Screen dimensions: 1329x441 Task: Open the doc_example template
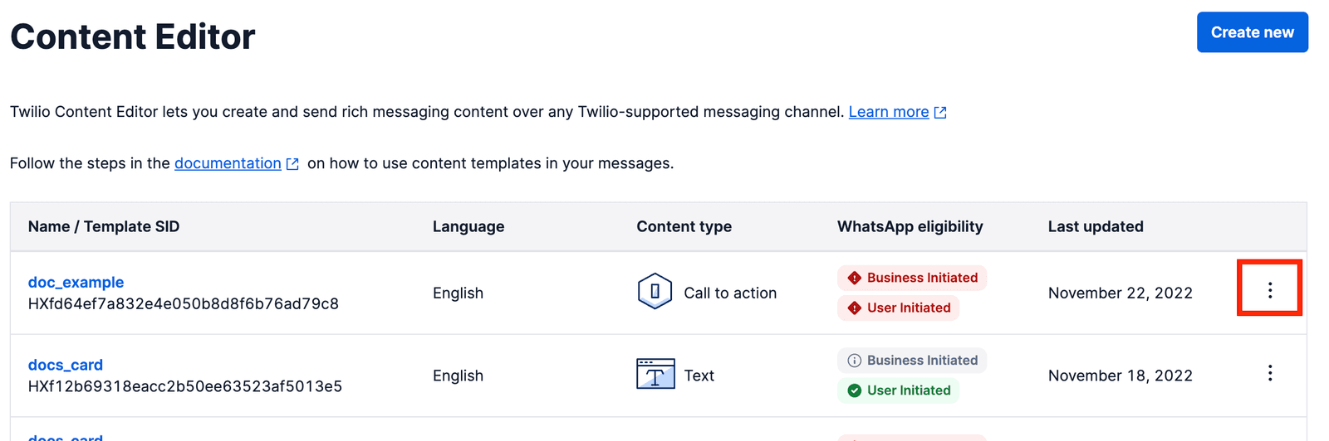tap(76, 282)
